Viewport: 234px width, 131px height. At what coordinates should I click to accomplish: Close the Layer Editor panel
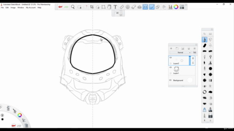[x=196, y=45]
